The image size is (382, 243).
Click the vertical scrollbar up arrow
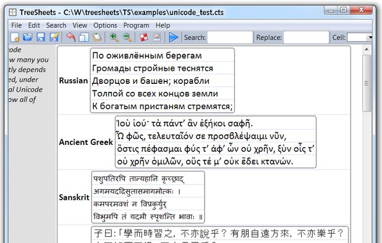click(x=367, y=49)
